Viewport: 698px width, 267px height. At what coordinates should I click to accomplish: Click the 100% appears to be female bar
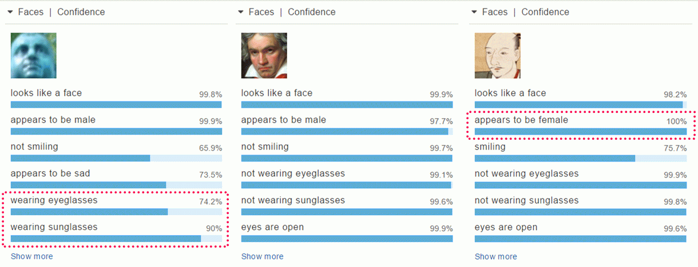[581, 131]
